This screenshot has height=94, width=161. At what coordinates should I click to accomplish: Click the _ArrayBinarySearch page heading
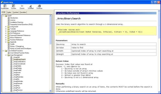coord(68,19)
